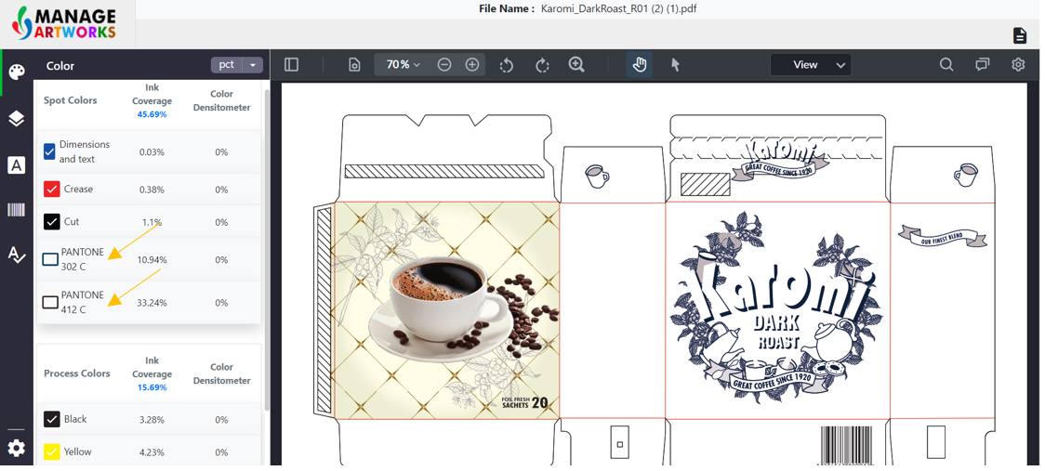
Task: Open the 70% zoom level dropdown
Action: [x=403, y=65]
